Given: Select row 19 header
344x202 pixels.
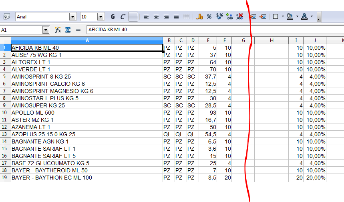Looking at the screenshot, I should coord(5,178).
